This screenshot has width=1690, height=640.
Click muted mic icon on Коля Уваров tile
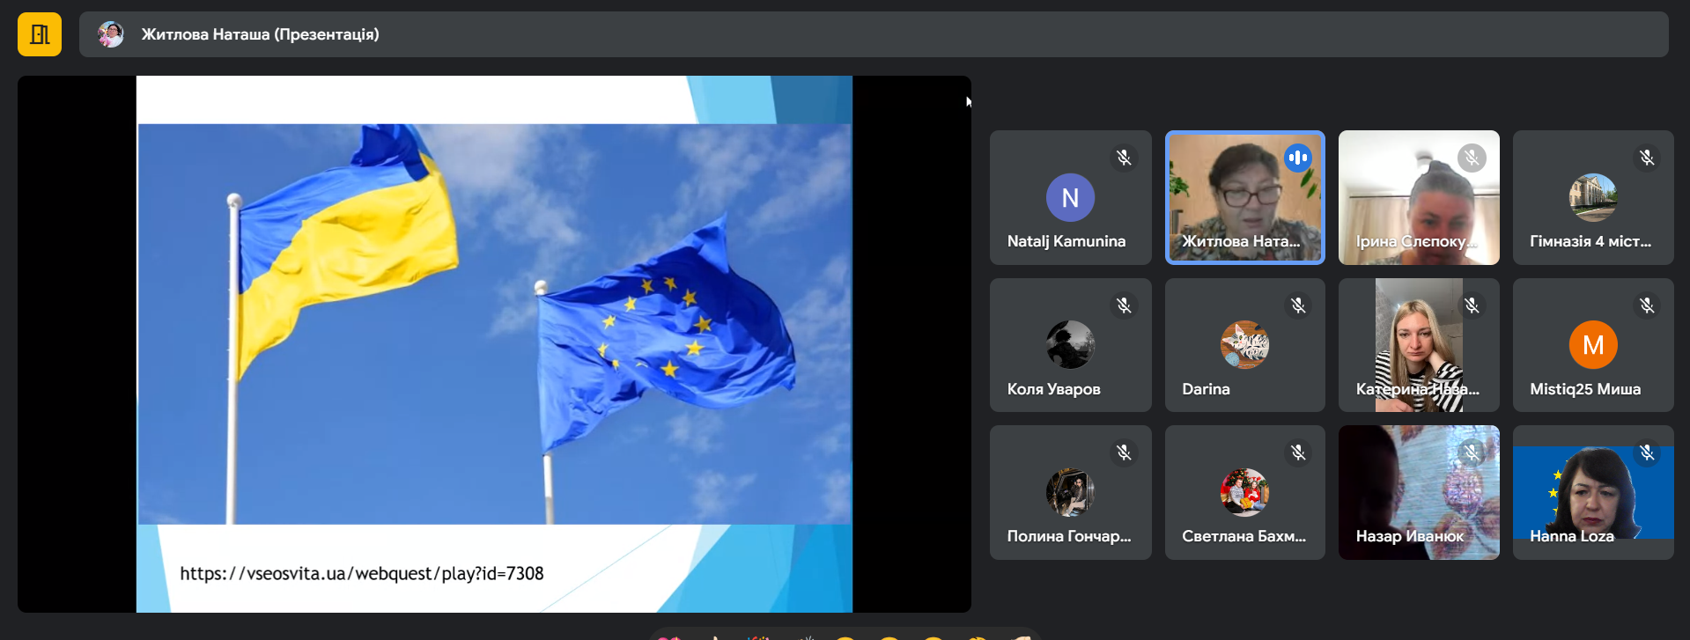[x=1124, y=305]
